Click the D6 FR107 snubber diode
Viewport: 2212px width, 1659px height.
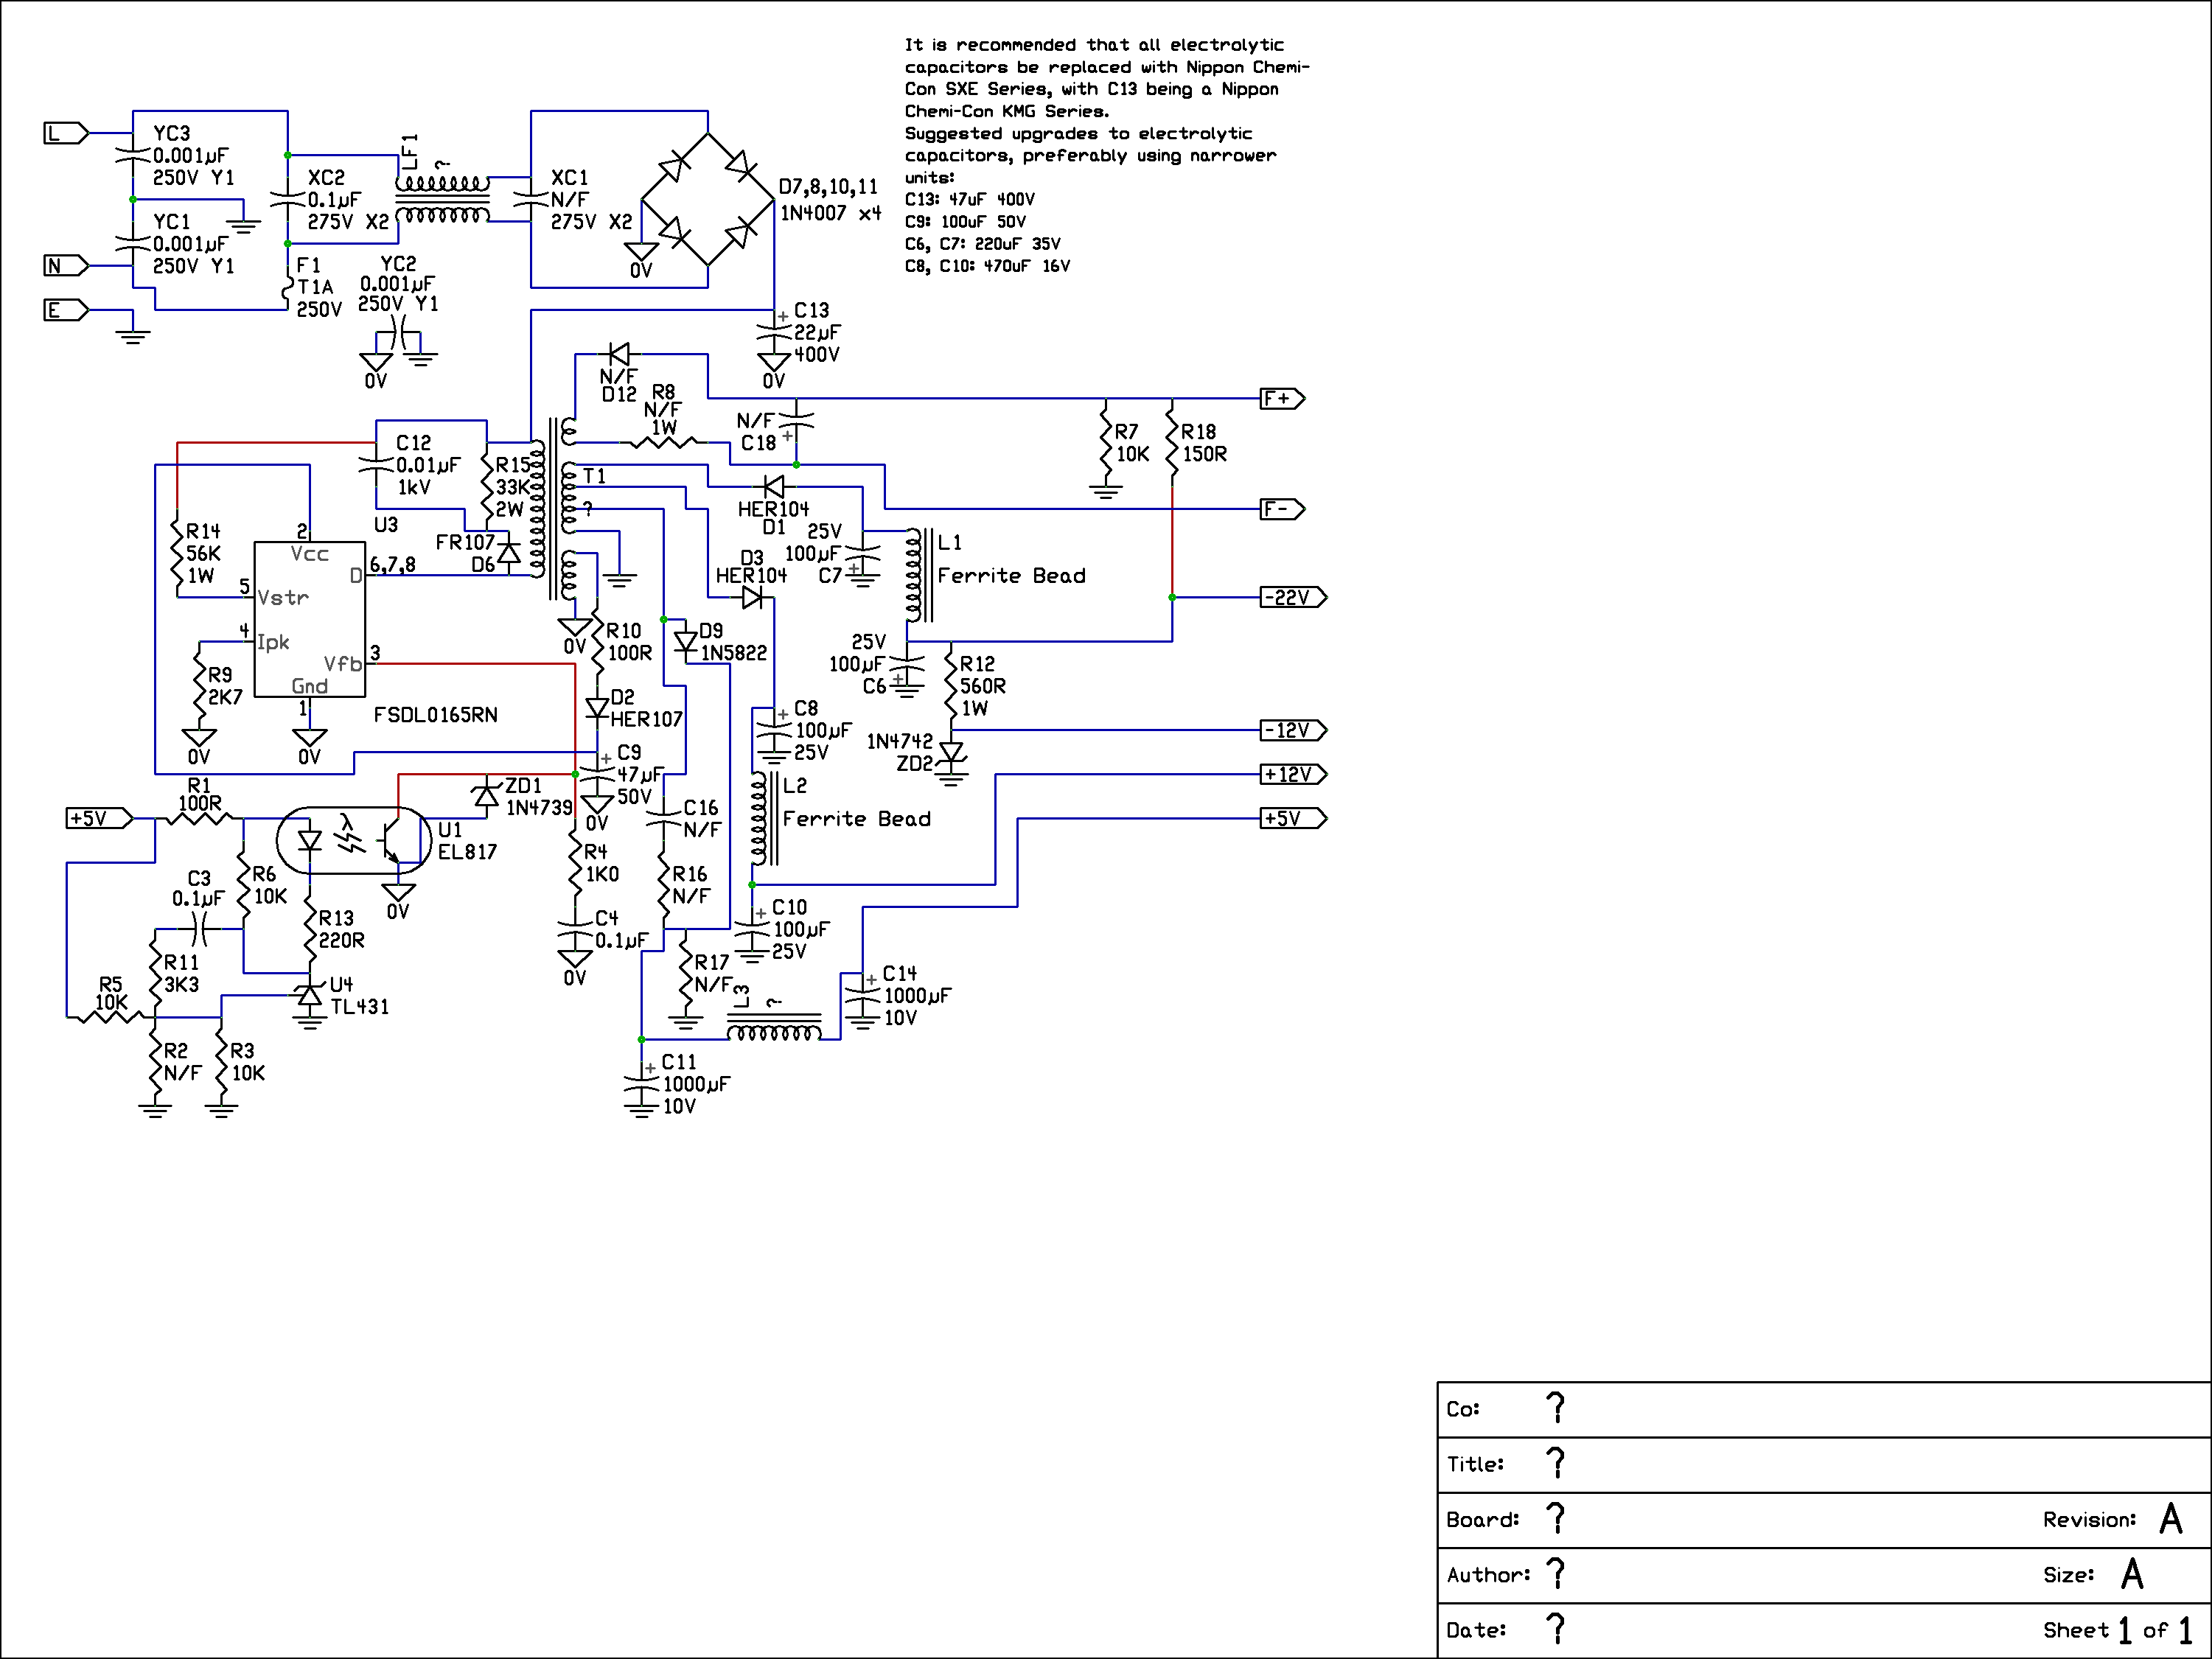point(508,553)
